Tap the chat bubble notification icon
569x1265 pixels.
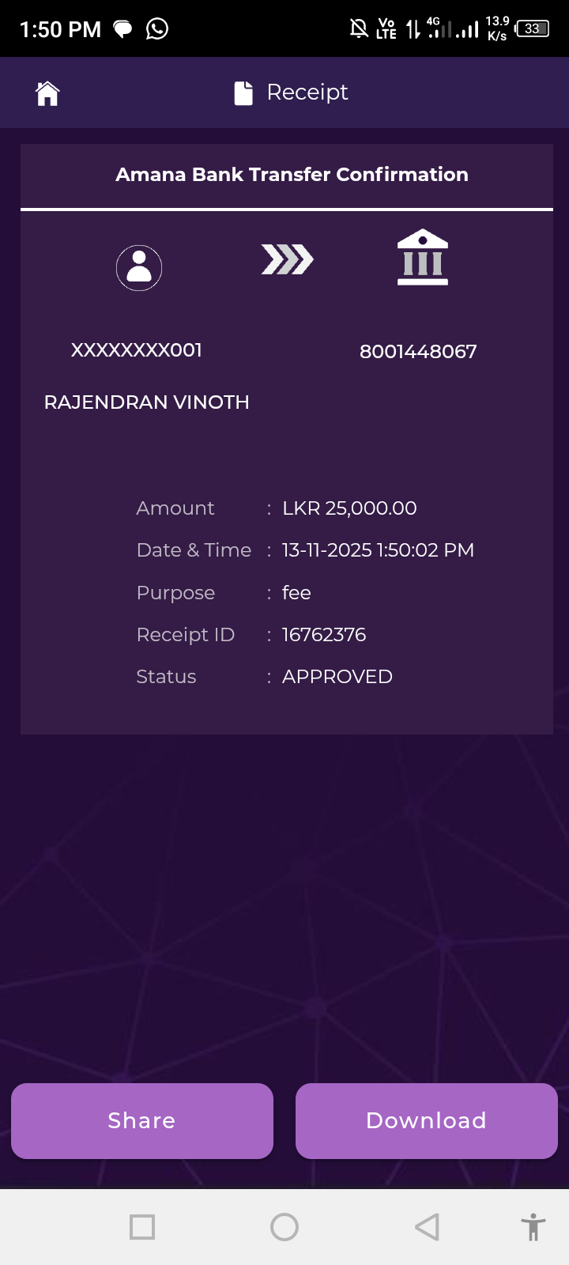click(x=122, y=29)
